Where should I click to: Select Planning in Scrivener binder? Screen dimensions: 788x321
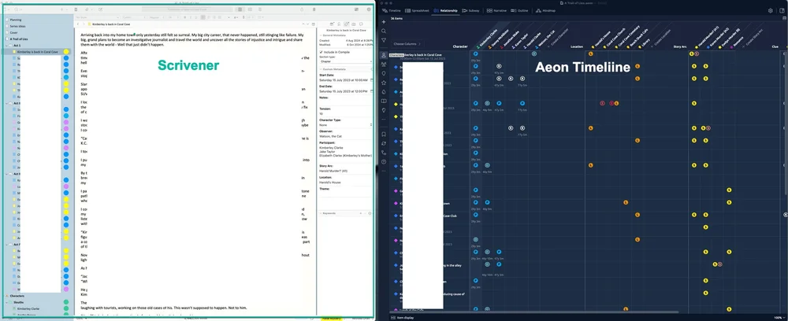click(16, 20)
